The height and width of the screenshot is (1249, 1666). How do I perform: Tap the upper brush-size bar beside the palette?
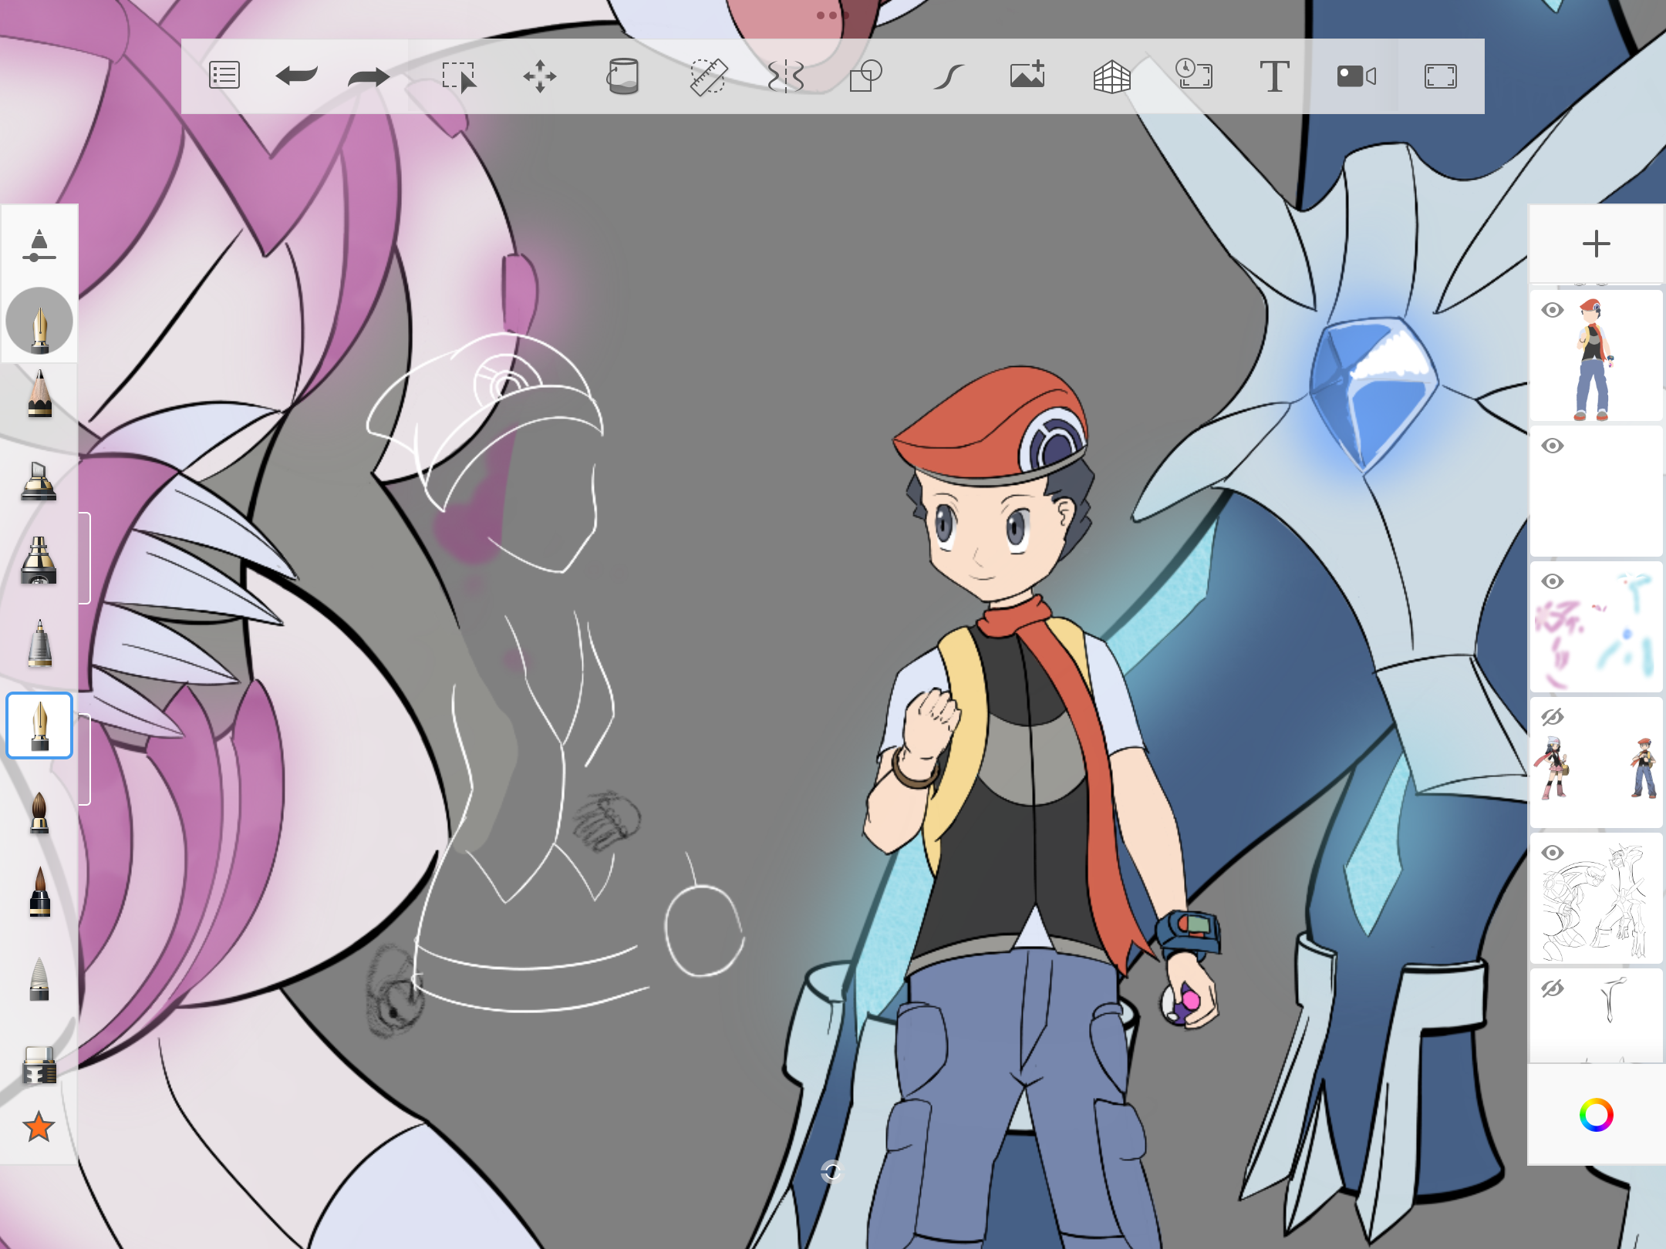point(85,558)
